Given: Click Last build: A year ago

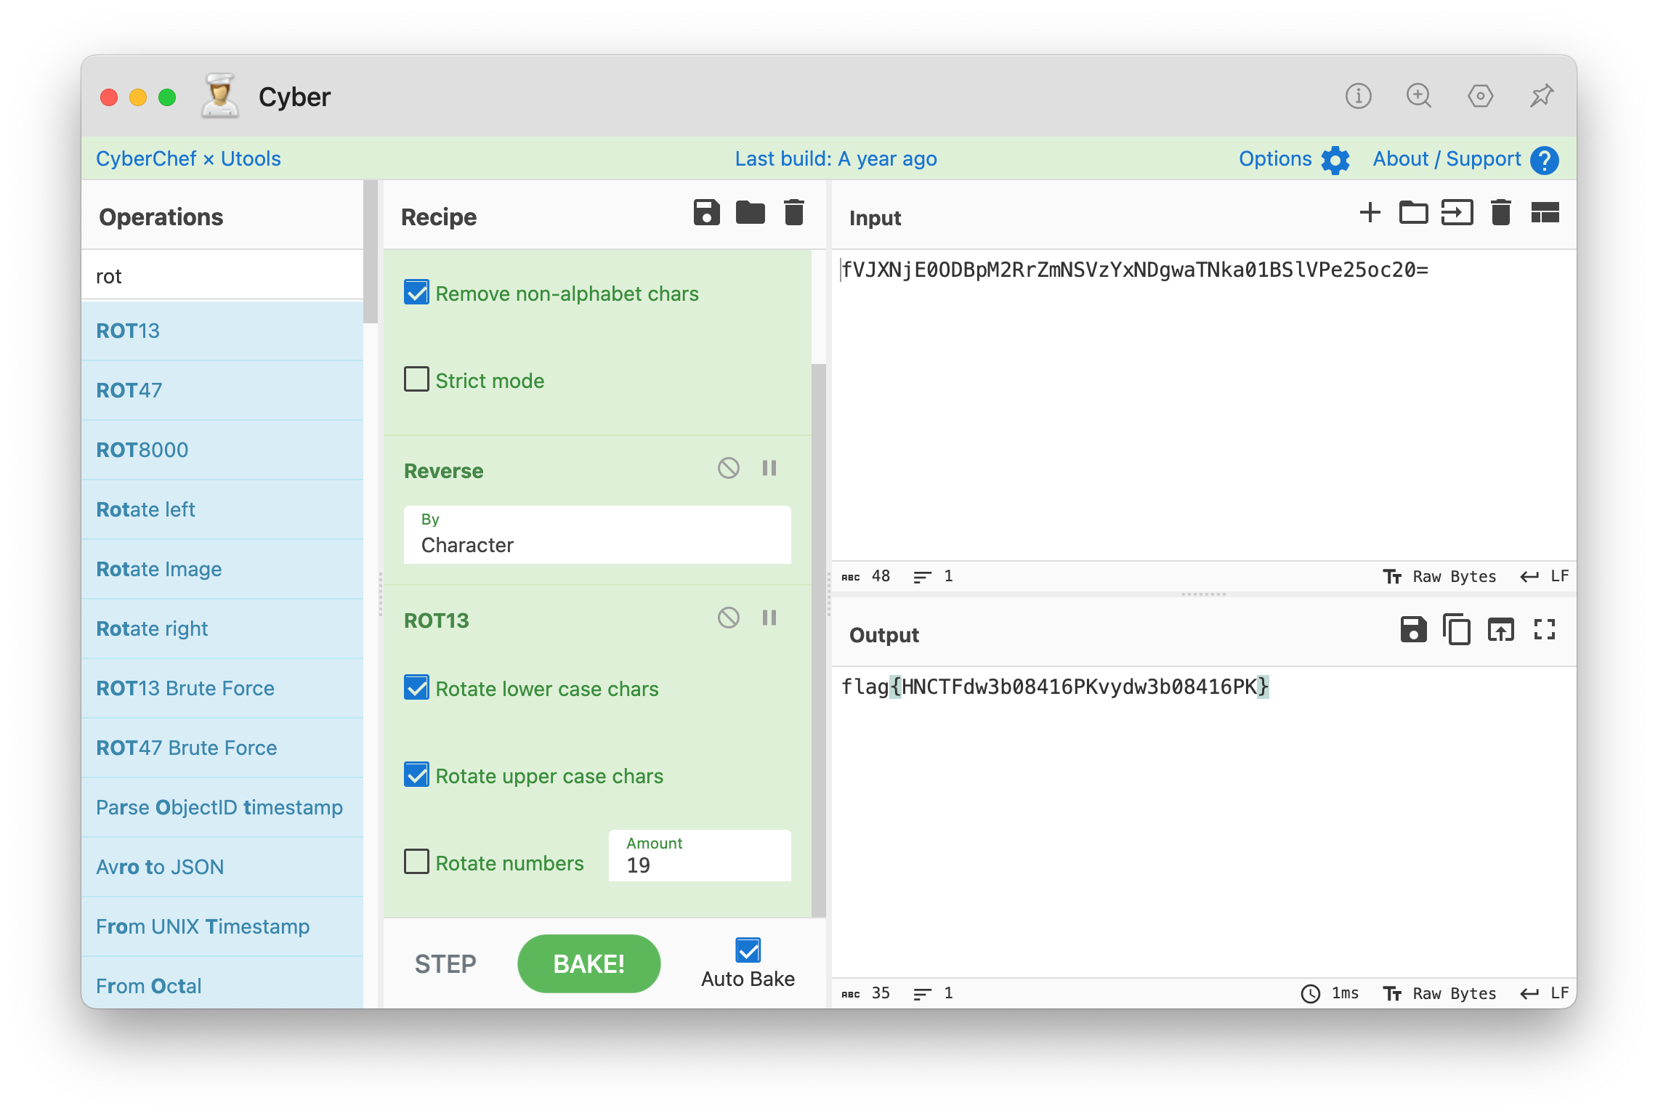Looking at the screenshot, I should [836, 158].
